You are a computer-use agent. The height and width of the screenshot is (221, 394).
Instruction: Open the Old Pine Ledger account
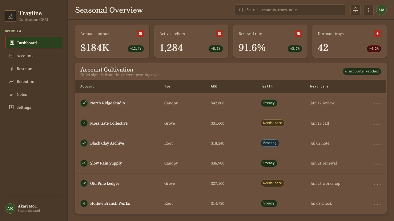click(105, 183)
